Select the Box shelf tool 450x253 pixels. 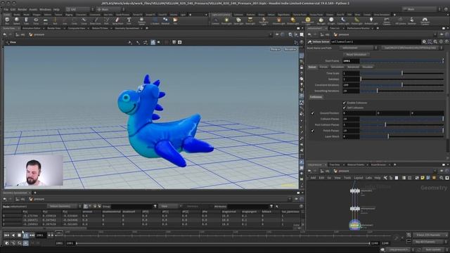point(7,20)
